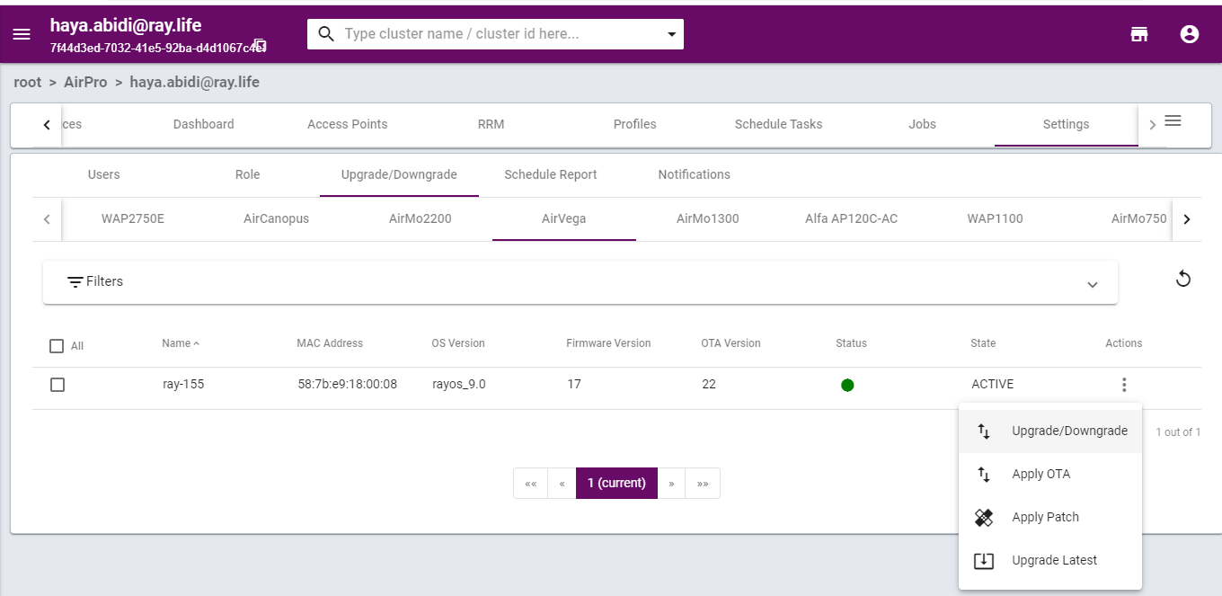This screenshot has width=1222, height=596.
Task: Select the WAP2750E device tab
Action: coord(133,218)
